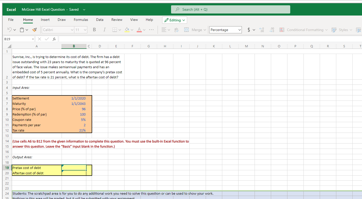Expand the Editing mode dropdown
Viewport: 362px width, 199px height.
coord(174,20)
